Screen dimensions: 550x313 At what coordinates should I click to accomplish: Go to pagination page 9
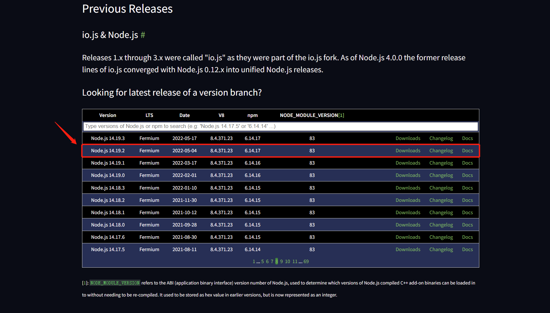coord(281,261)
